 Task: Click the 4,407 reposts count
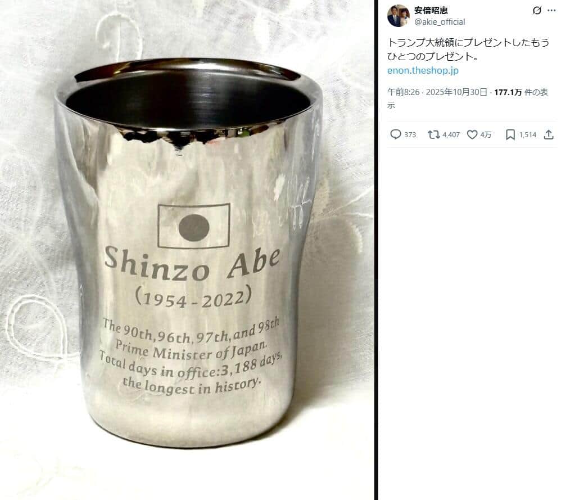pos(451,135)
